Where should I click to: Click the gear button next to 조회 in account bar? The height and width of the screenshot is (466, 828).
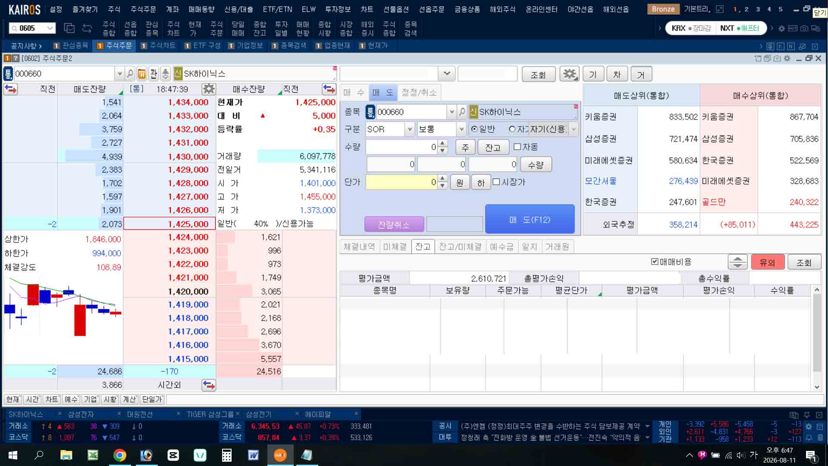coord(569,74)
